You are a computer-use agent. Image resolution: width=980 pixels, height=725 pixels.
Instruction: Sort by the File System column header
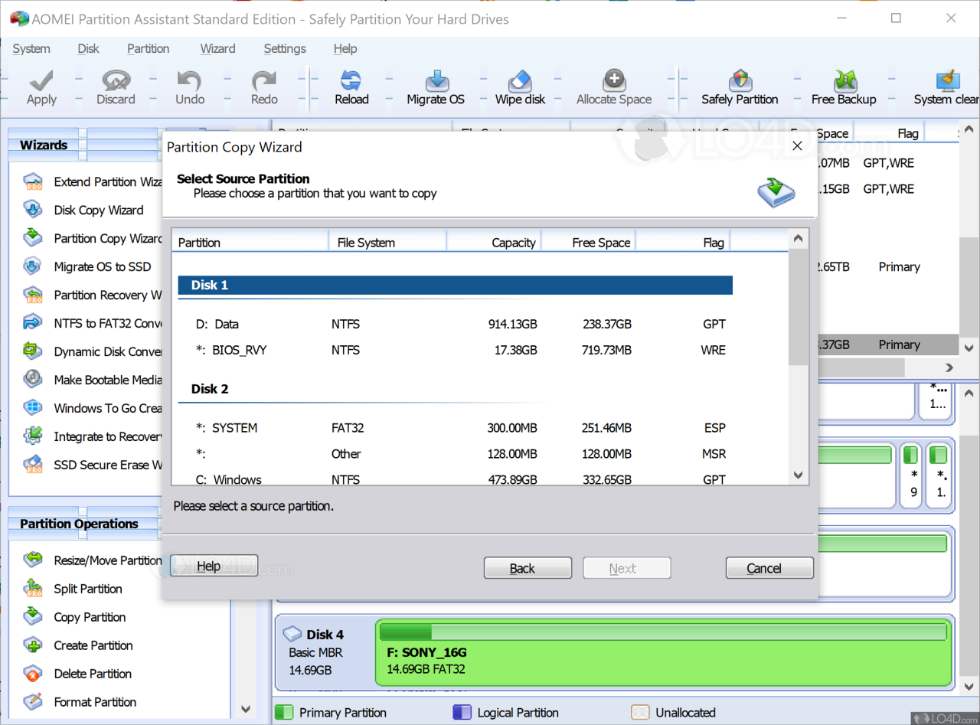[387, 242]
